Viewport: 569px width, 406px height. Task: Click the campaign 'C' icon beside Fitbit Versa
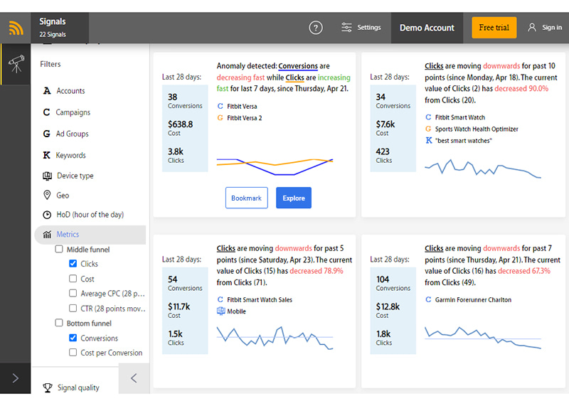tap(220, 107)
